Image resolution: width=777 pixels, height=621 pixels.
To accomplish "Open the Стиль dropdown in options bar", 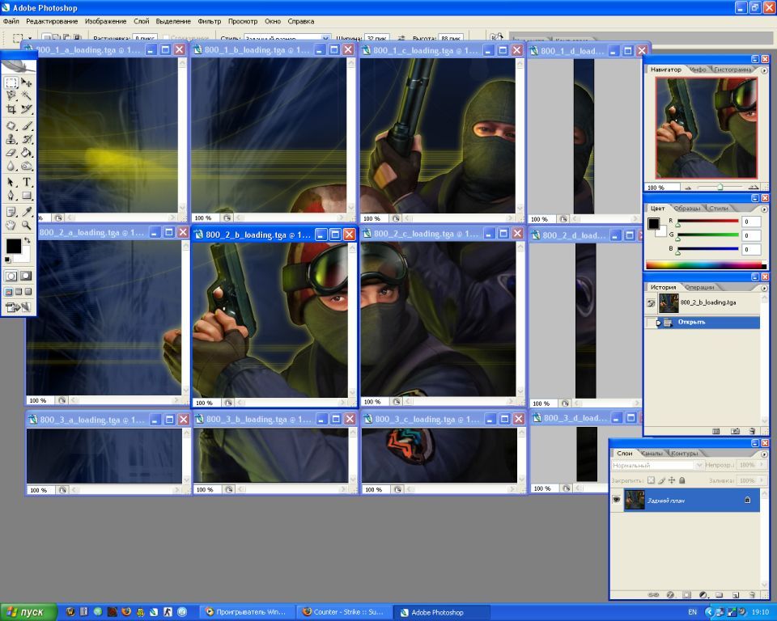I will [325, 38].
